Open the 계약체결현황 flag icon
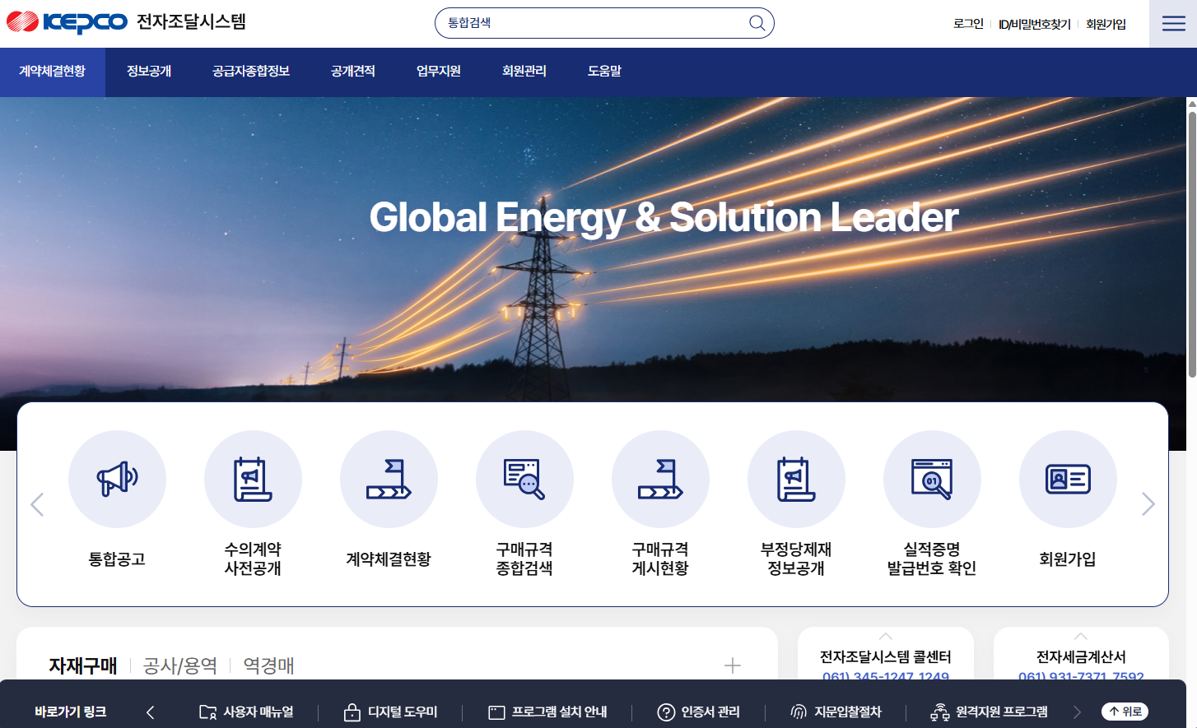 pos(389,479)
